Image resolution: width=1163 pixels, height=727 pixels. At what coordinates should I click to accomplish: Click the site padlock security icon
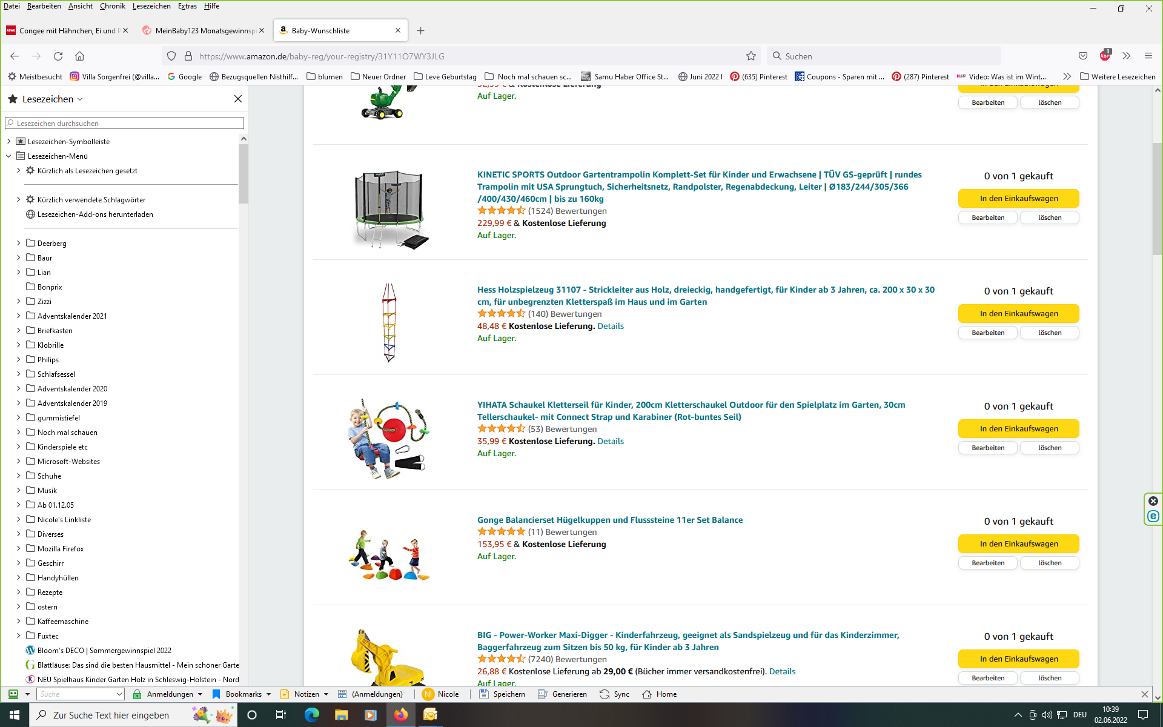pyautogui.click(x=188, y=56)
